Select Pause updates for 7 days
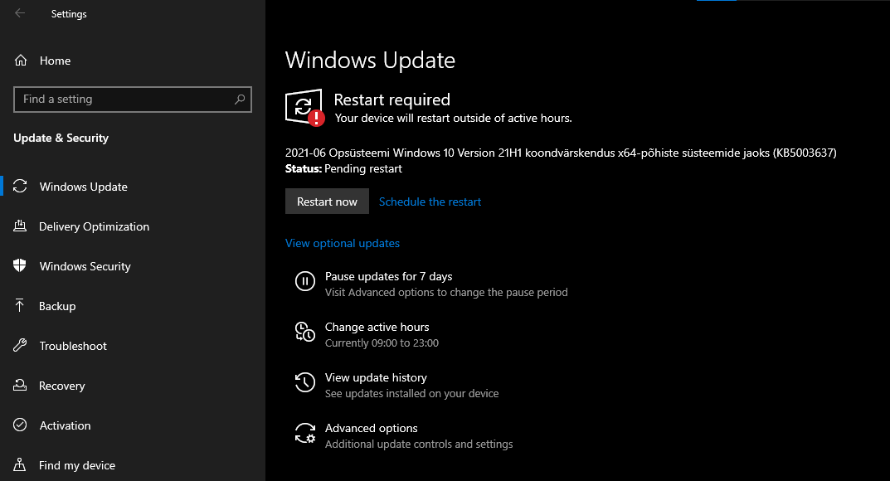The width and height of the screenshot is (890, 481). (x=388, y=276)
